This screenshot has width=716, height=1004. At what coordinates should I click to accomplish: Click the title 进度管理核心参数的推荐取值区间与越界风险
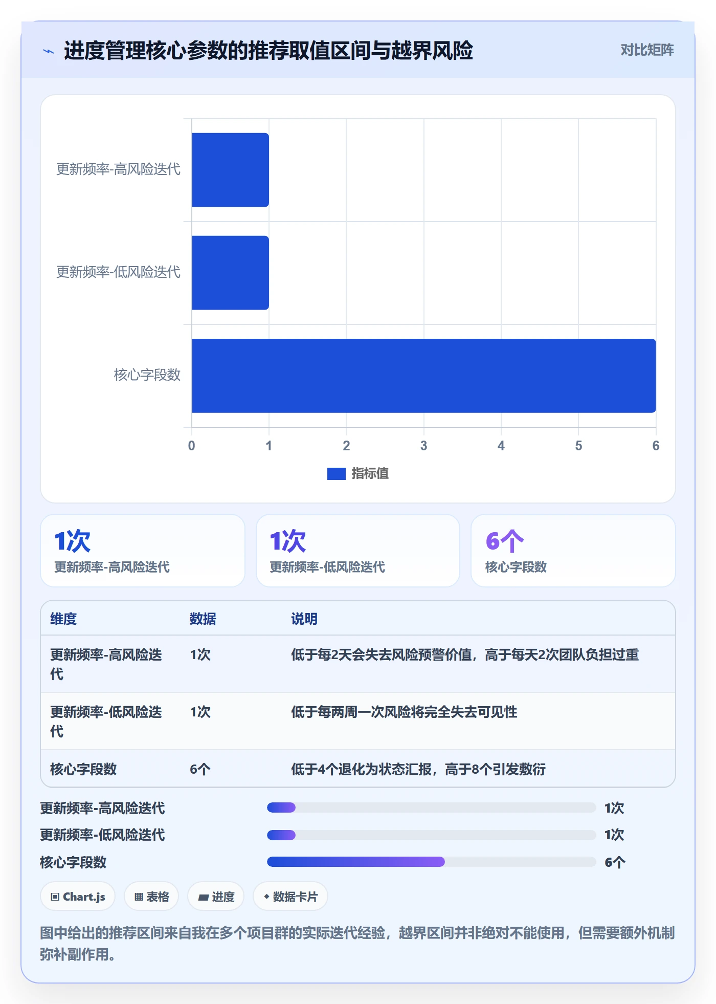(268, 51)
